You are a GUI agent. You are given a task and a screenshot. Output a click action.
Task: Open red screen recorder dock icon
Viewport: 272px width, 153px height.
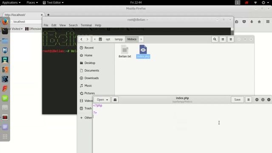tap(5, 117)
